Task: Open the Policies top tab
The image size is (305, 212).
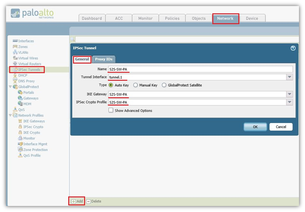Action: 172,18
